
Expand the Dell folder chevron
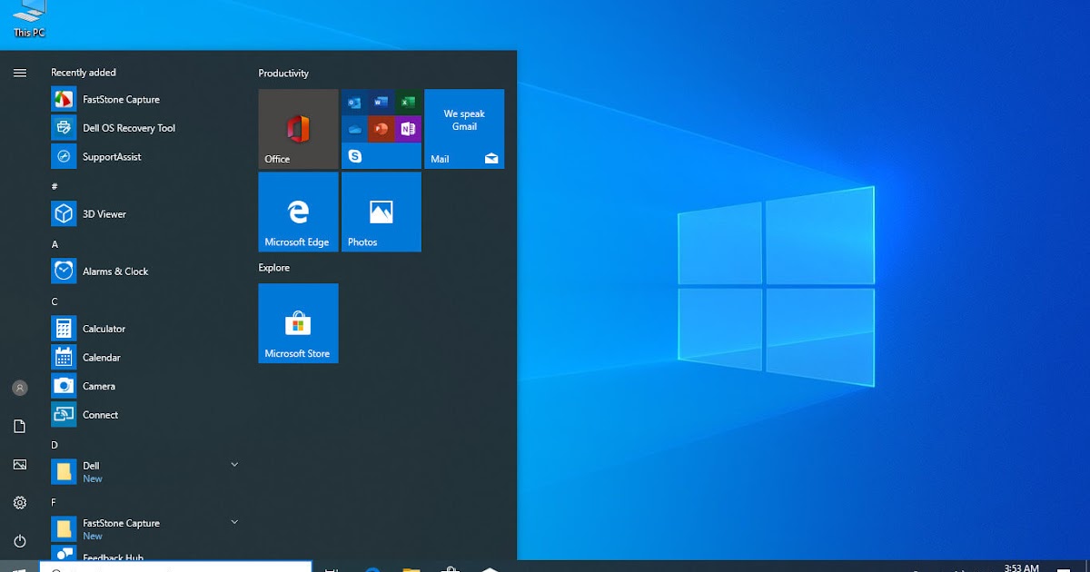[234, 465]
